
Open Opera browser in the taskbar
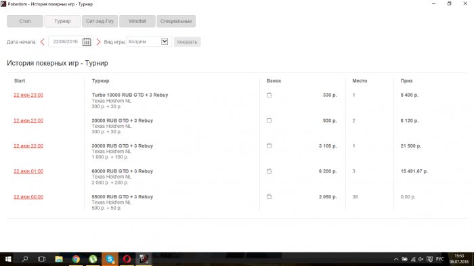[x=127, y=259]
